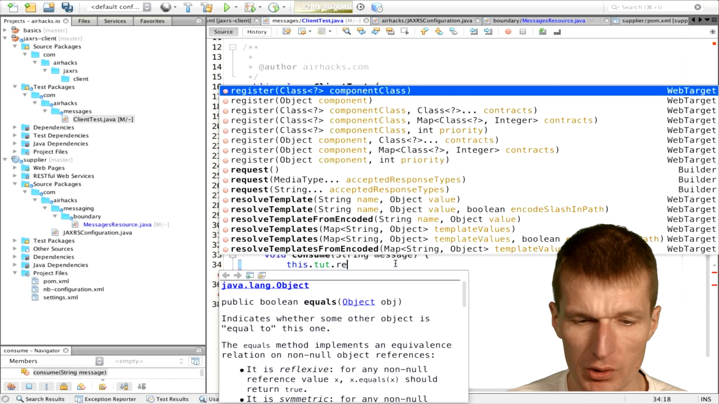This screenshot has height=404, width=719.
Task: Open the configuration combo box
Action: click(119, 7)
